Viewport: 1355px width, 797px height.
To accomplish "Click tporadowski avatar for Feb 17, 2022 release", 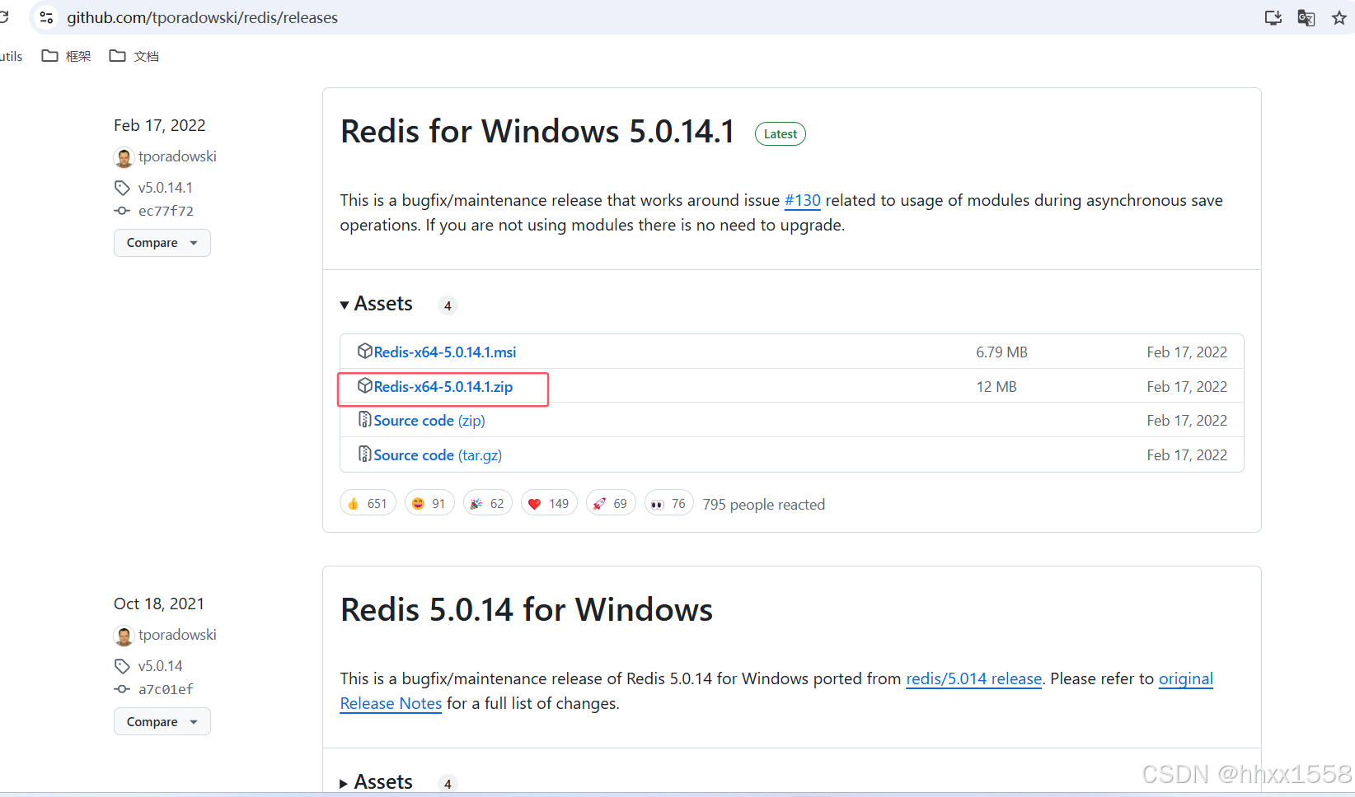I will (x=124, y=157).
